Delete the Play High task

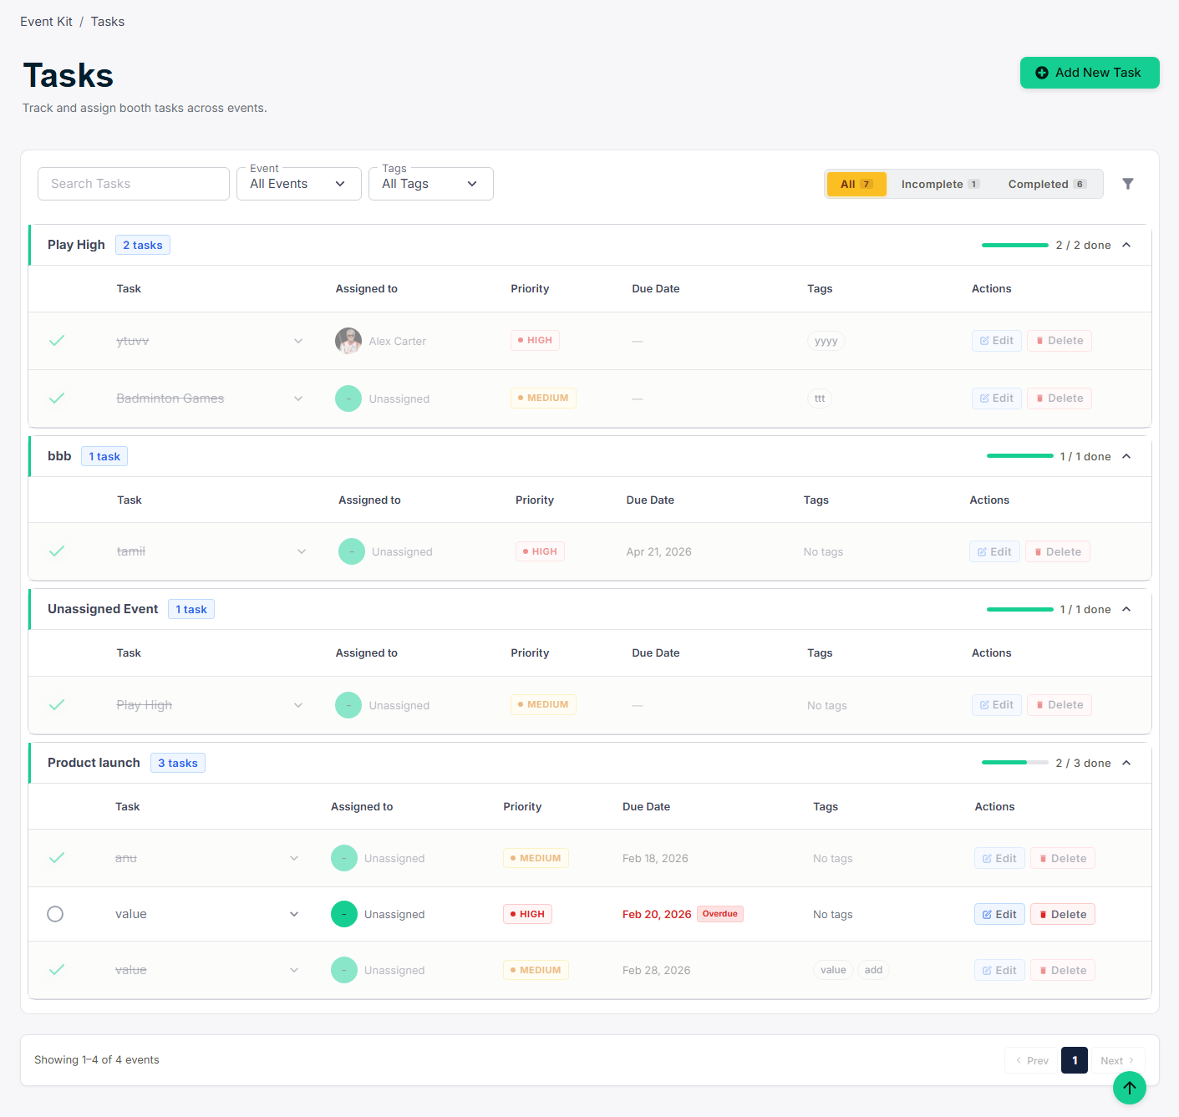point(1060,705)
